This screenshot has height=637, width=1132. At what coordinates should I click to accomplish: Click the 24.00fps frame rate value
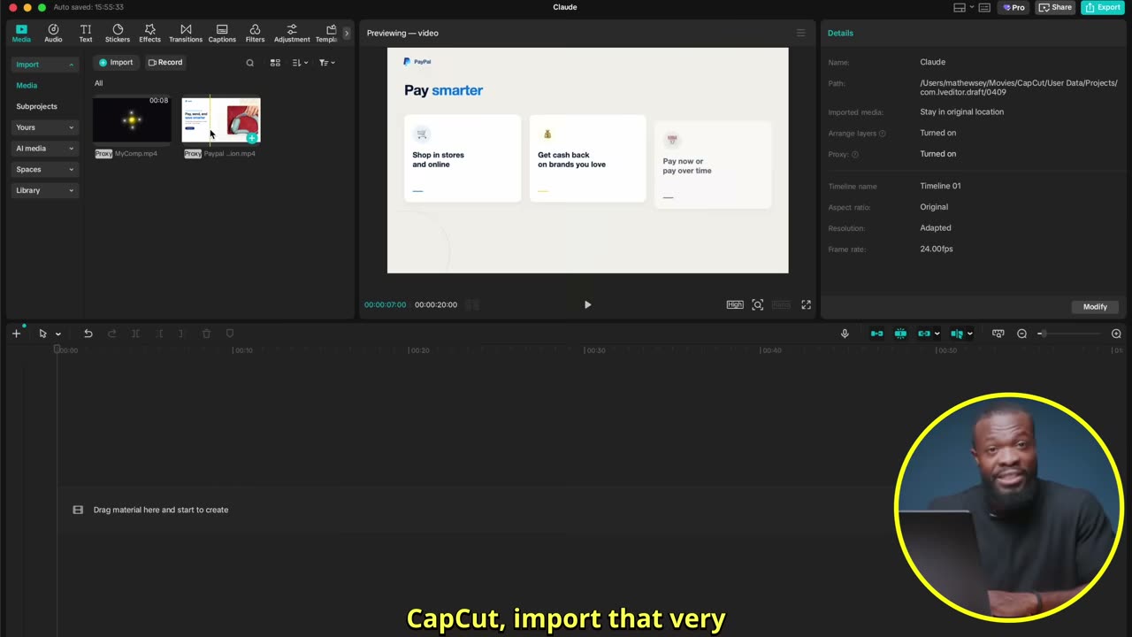pyautogui.click(x=937, y=249)
